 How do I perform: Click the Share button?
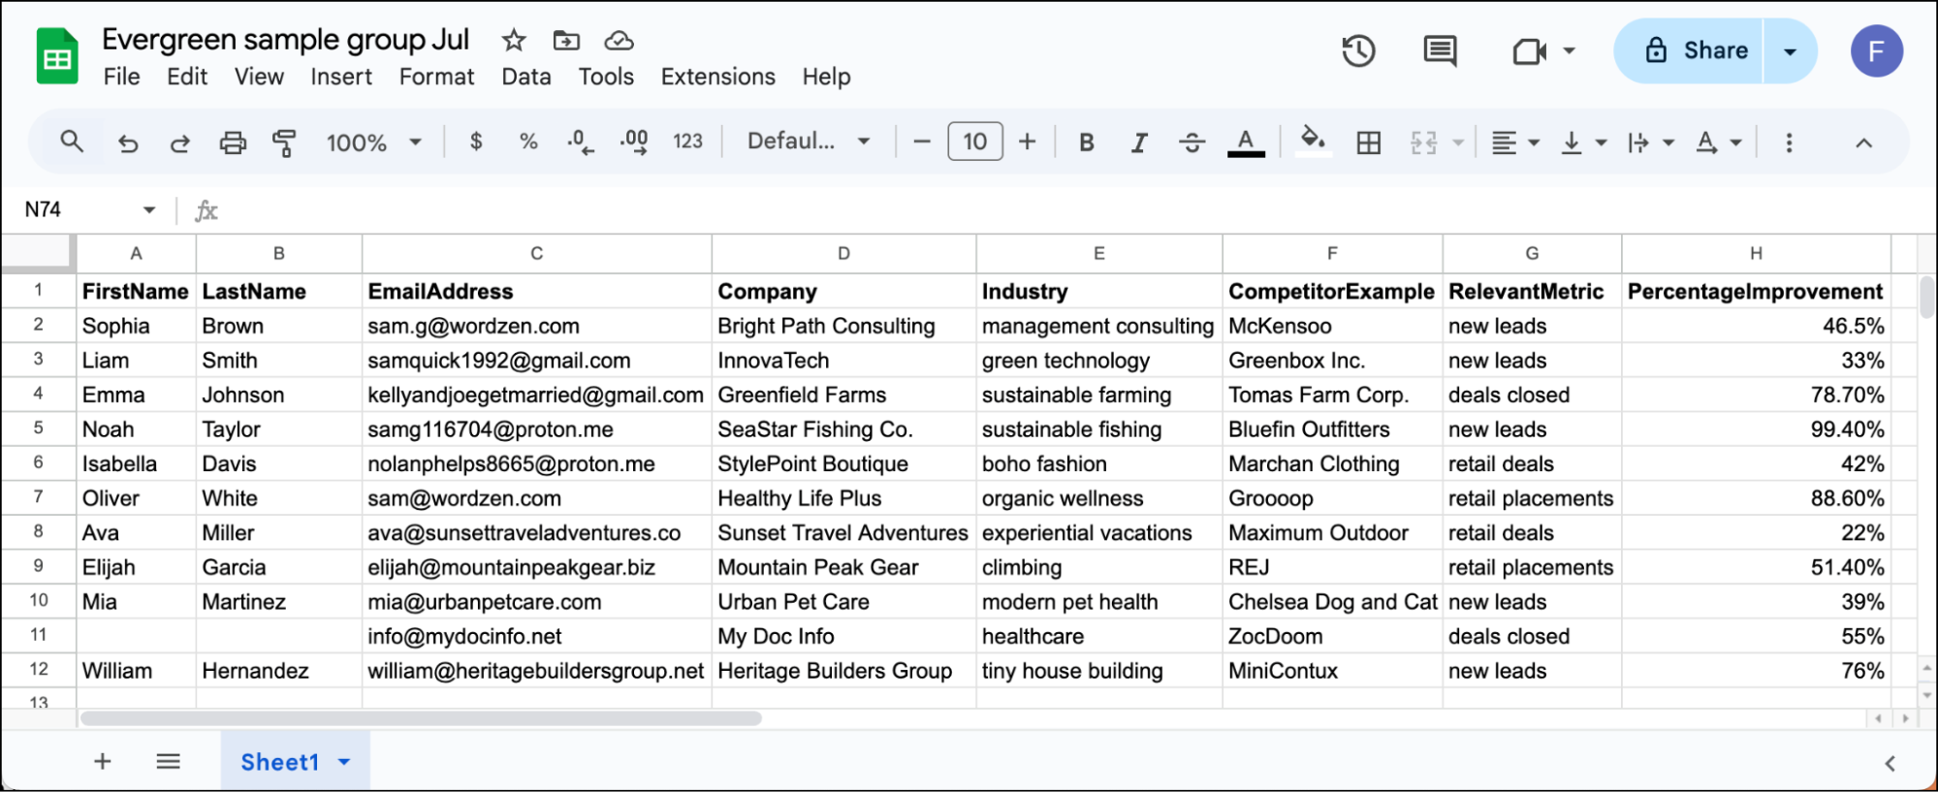(x=1688, y=50)
